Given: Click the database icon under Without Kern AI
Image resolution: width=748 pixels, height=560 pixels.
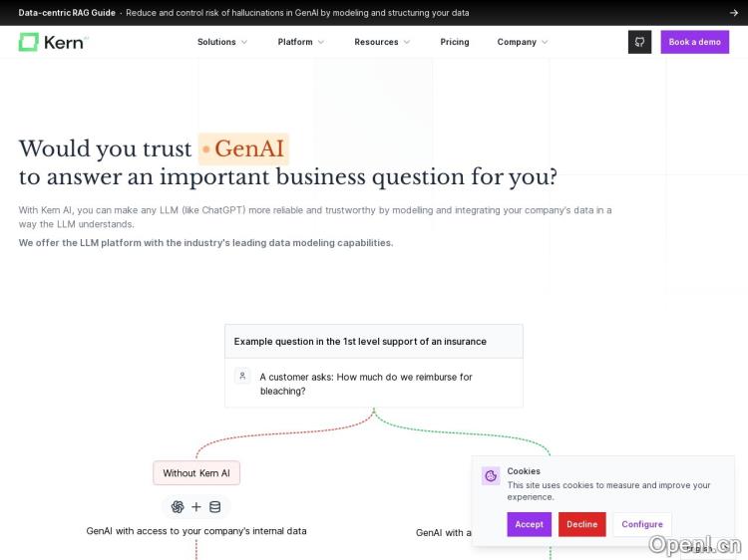Looking at the screenshot, I should click(214, 507).
